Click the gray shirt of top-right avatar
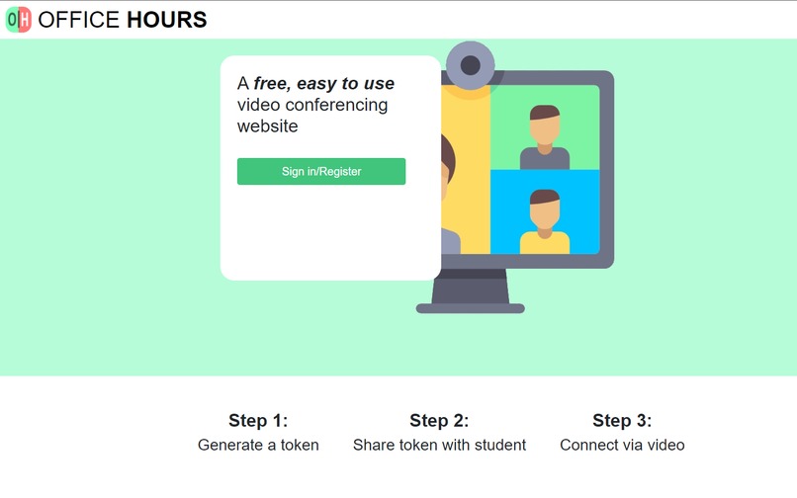The width and height of the screenshot is (797, 498). coord(545,159)
